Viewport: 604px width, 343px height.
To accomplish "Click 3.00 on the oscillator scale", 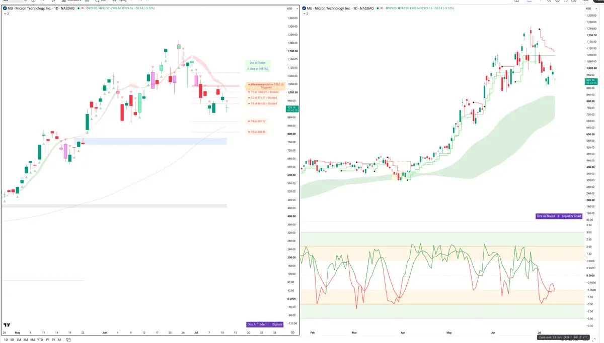I will click(589, 232).
